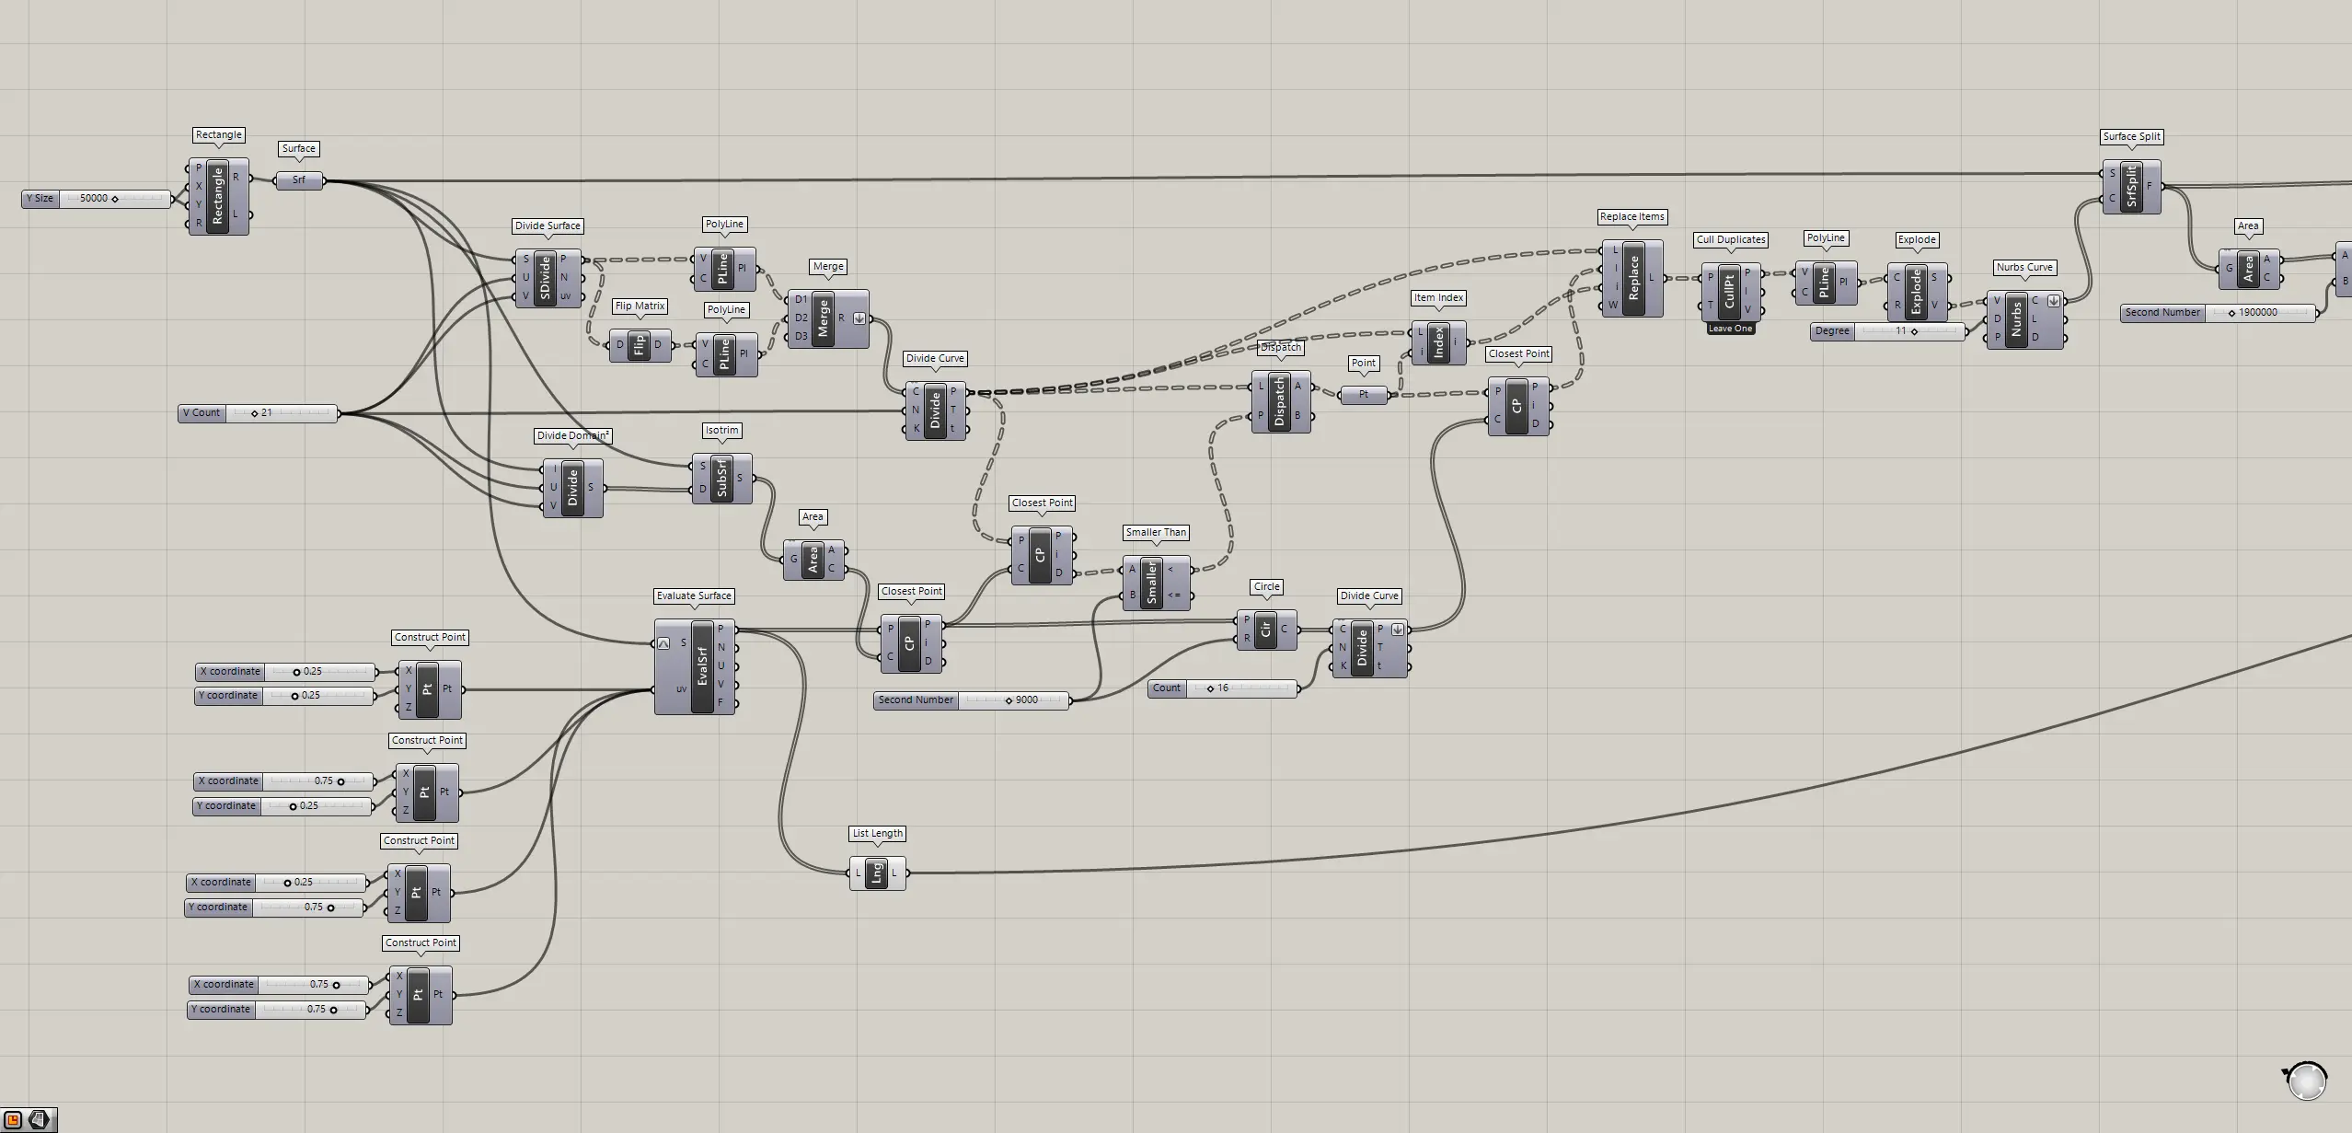The image size is (2352, 1133).
Task: Click the Leave One label under Cull Duplicates
Action: coord(1730,329)
